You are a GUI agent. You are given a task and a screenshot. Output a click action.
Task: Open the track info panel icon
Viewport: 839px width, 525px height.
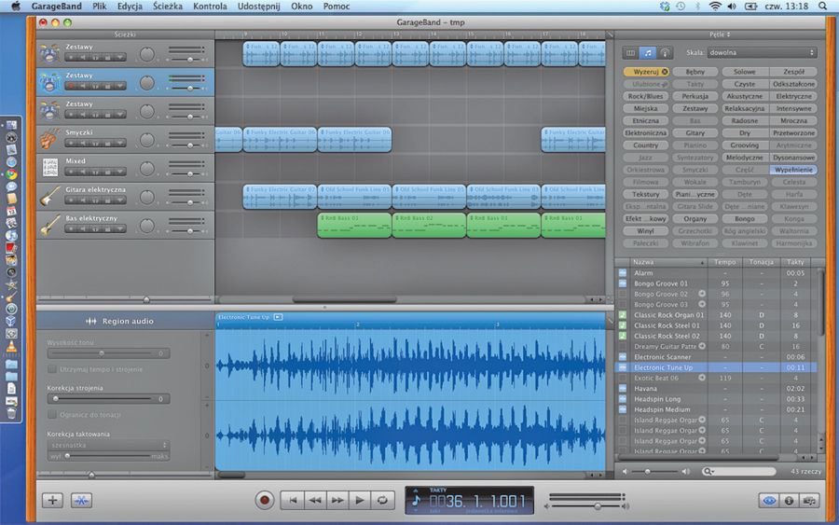[x=789, y=500]
